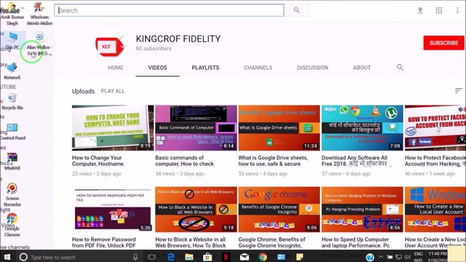Open the Windows Start menu
Image resolution: width=466 pixels, height=262 pixels.
pos(7,257)
